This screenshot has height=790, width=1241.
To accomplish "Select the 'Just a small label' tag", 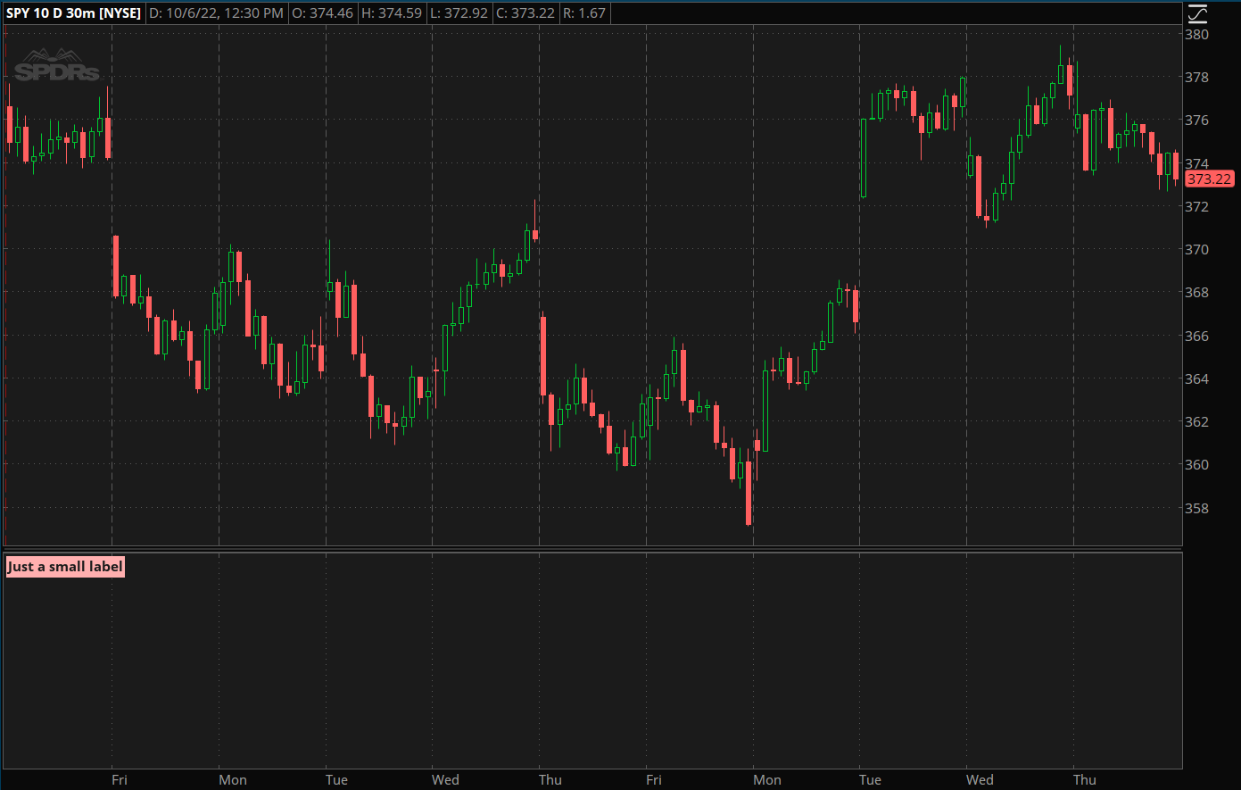I will click(65, 567).
